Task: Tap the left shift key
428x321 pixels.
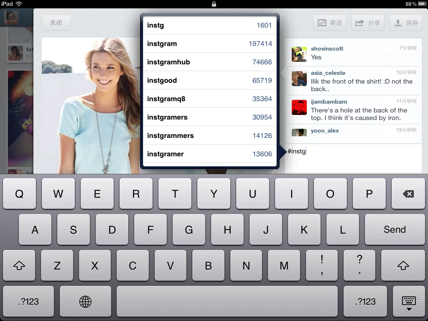Action: point(19,265)
